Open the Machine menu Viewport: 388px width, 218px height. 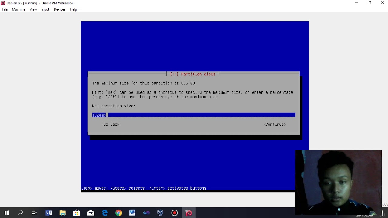(18, 9)
